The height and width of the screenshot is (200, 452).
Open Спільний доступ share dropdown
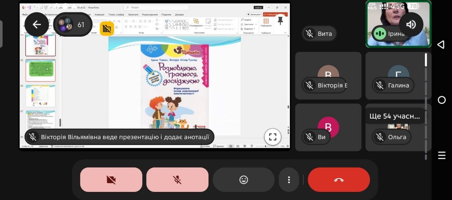point(275,14)
